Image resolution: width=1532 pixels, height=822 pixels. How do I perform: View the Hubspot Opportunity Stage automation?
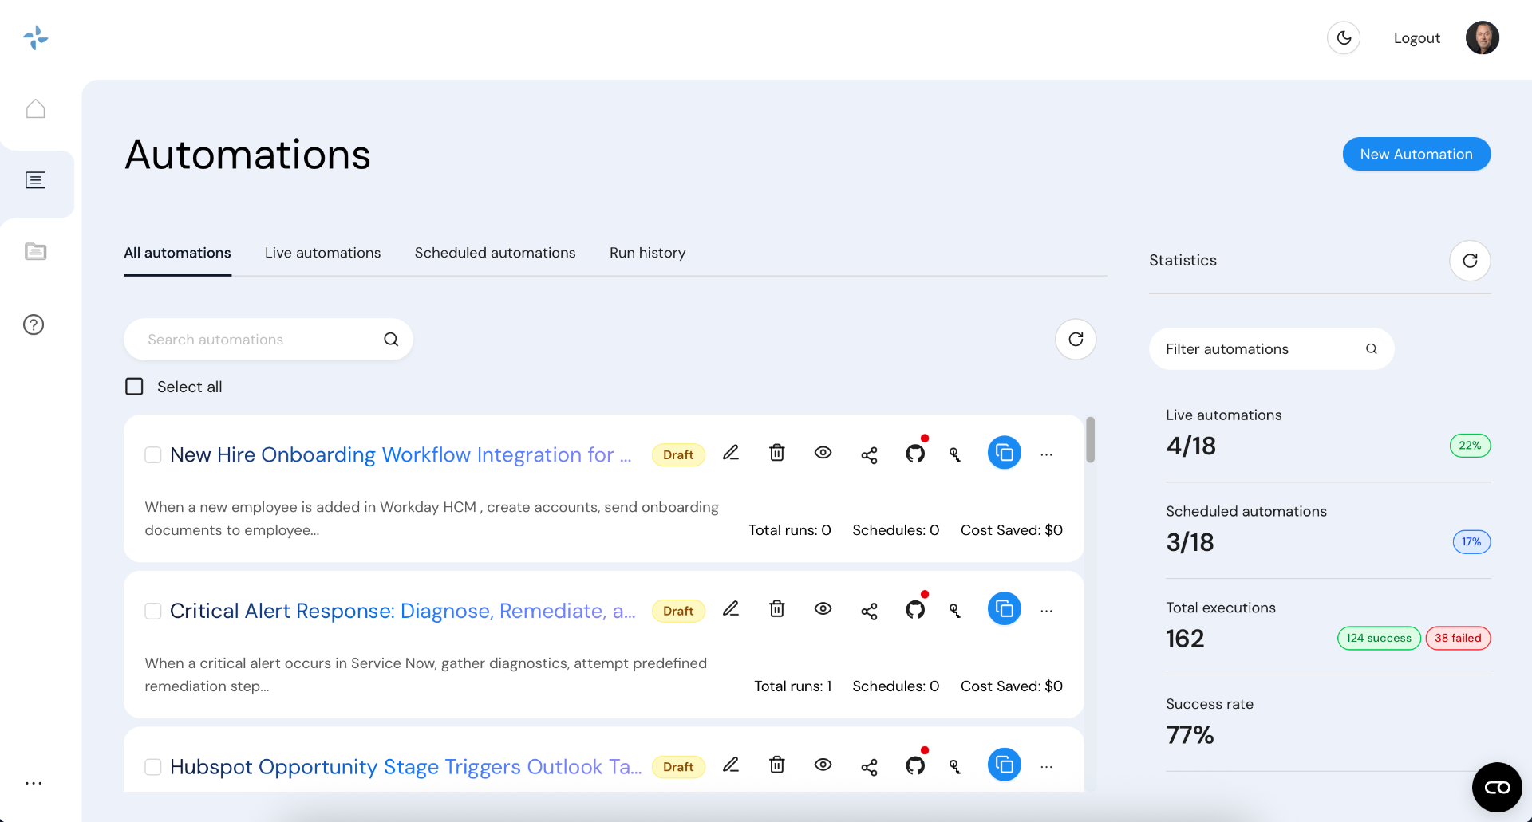tap(823, 765)
